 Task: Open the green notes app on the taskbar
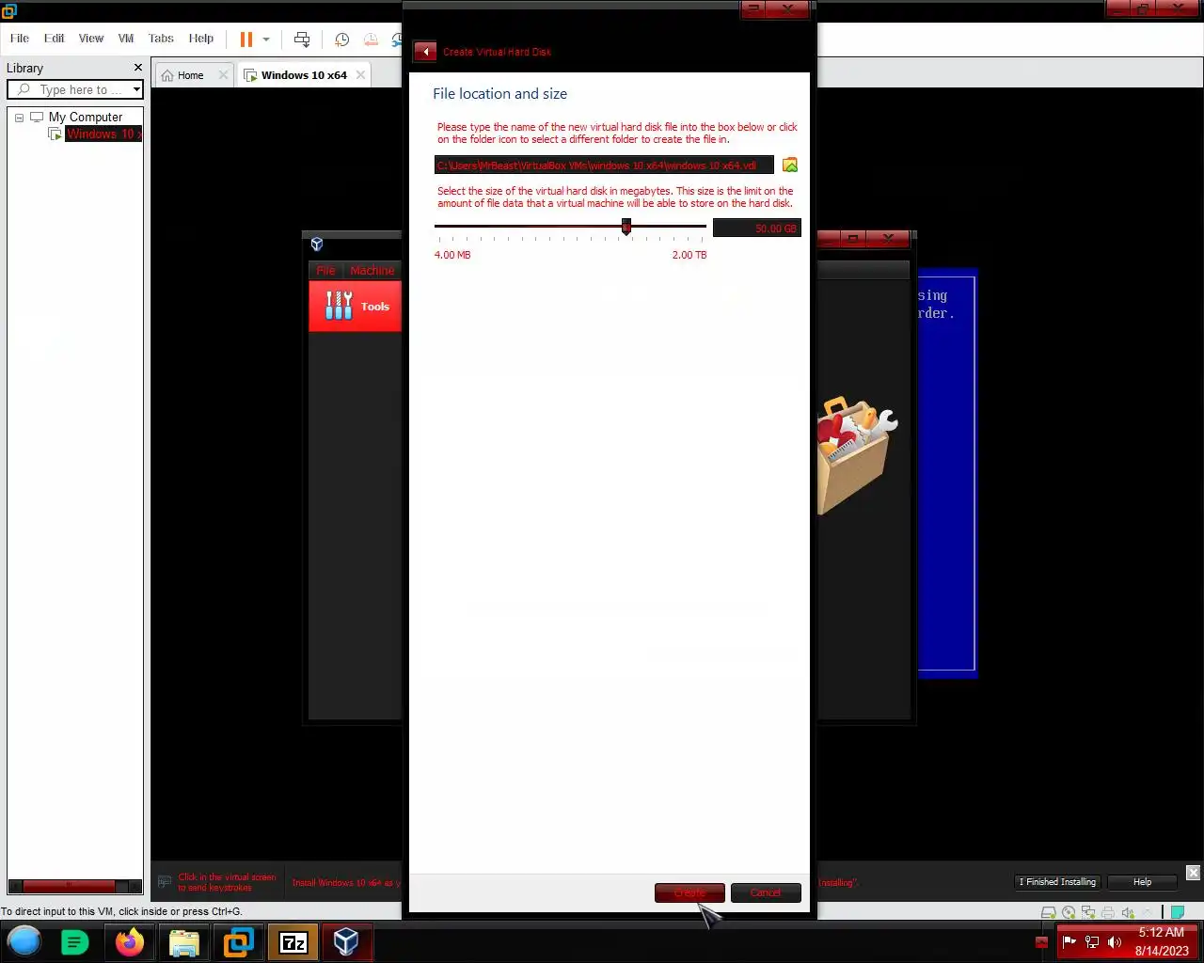[74, 941]
